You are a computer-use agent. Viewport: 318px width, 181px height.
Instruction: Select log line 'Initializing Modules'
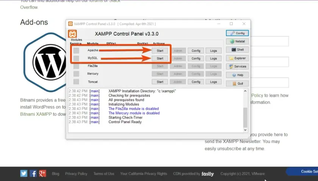click(x=124, y=104)
